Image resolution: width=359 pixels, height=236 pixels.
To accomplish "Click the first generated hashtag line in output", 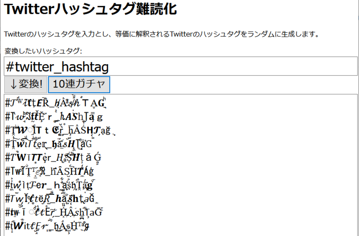I will tap(55, 103).
